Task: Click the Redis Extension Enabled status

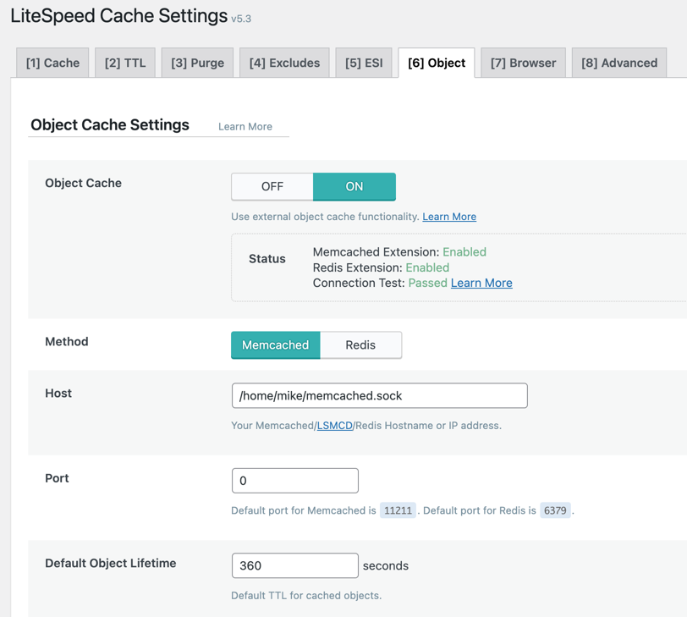Action: 427,267
